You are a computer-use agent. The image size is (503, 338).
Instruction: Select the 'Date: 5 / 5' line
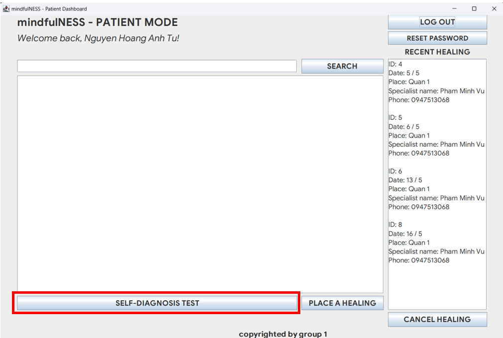coord(404,73)
